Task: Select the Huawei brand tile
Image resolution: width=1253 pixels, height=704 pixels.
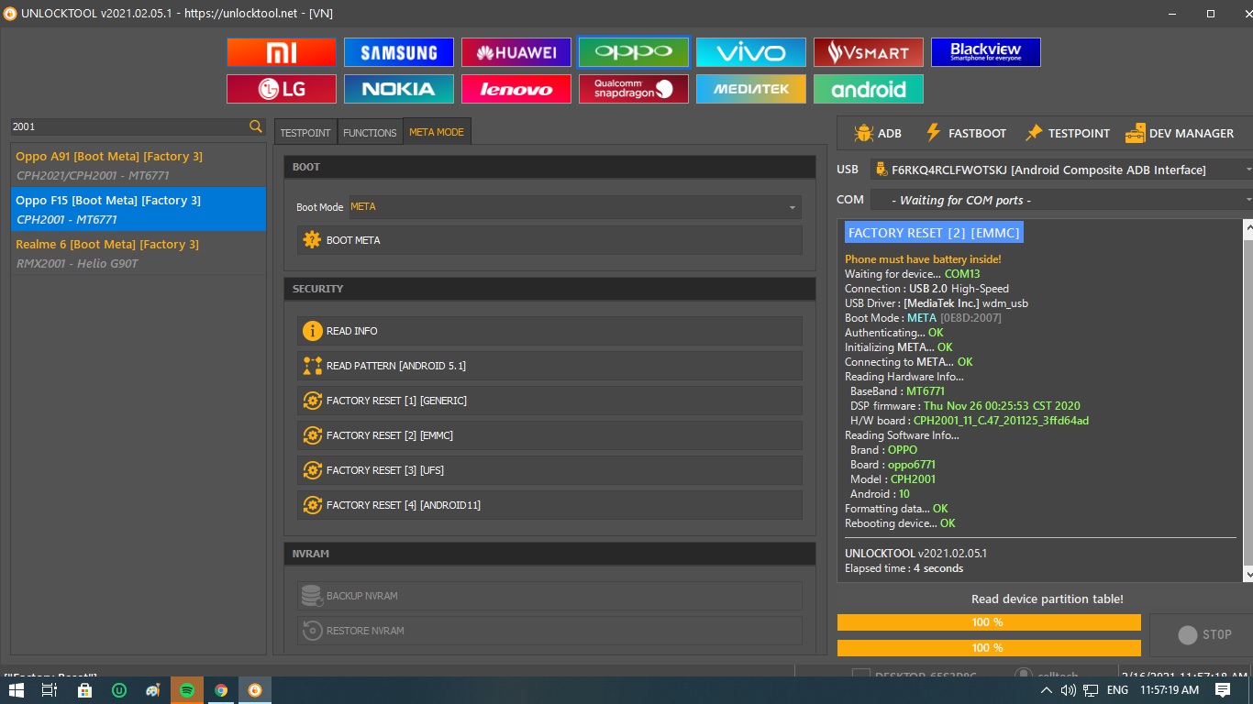Action: coord(516,52)
